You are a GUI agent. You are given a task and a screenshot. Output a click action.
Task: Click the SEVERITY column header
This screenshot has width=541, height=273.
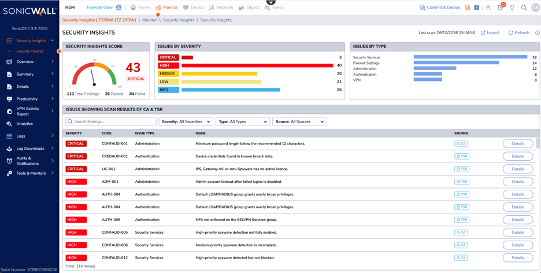coord(73,133)
